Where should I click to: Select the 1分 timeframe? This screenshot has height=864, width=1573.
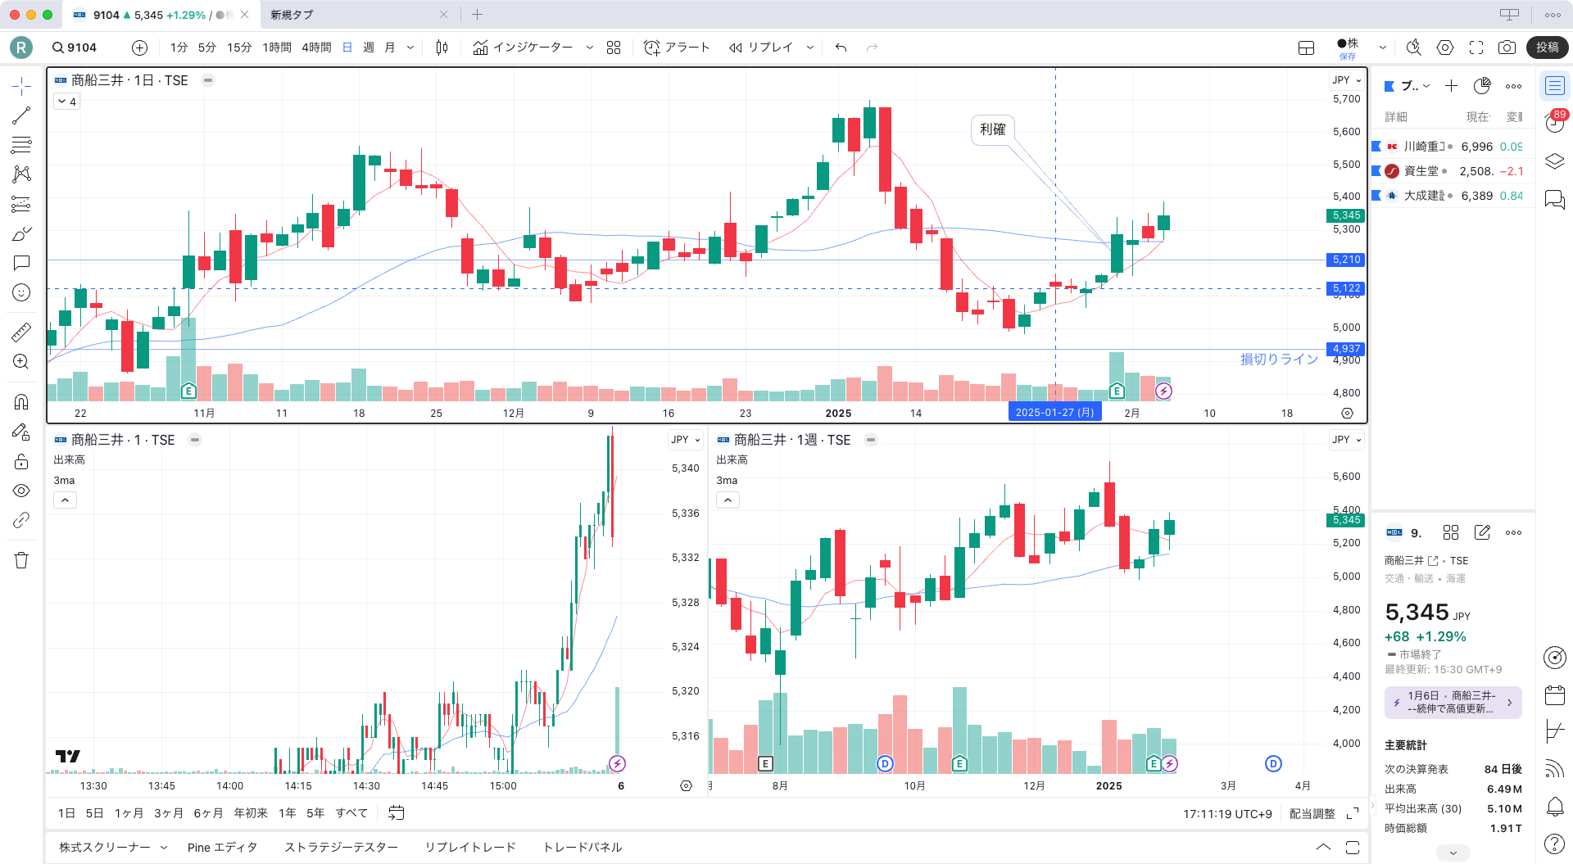coord(179,47)
